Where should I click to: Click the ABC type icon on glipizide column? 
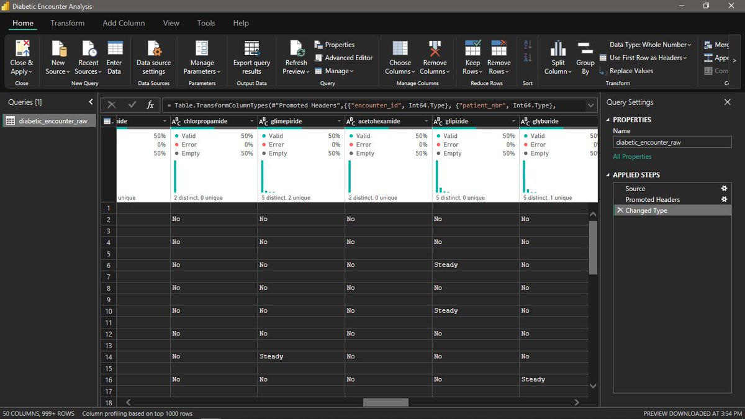[438, 122]
